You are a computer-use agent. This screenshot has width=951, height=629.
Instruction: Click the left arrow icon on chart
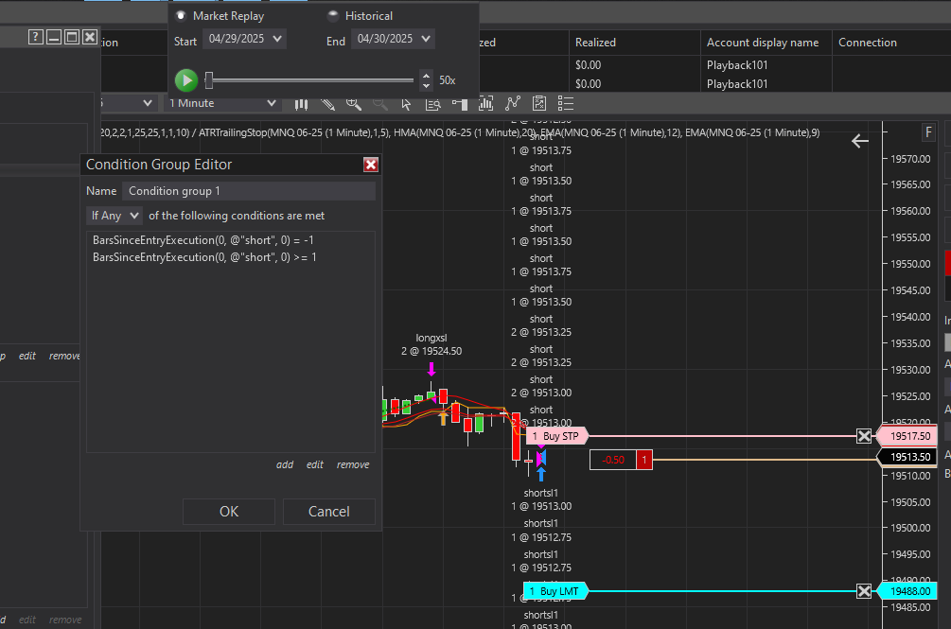860,141
